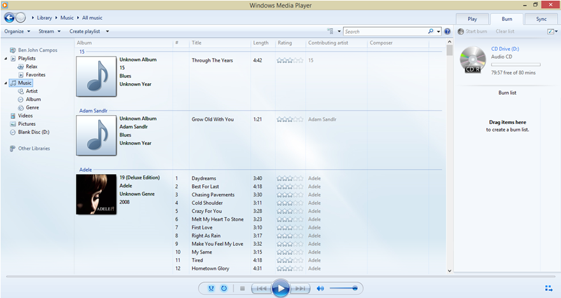Toggle shuffle mode on
Screen dimensions: 561x298
pyautogui.click(x=211, y=288)
